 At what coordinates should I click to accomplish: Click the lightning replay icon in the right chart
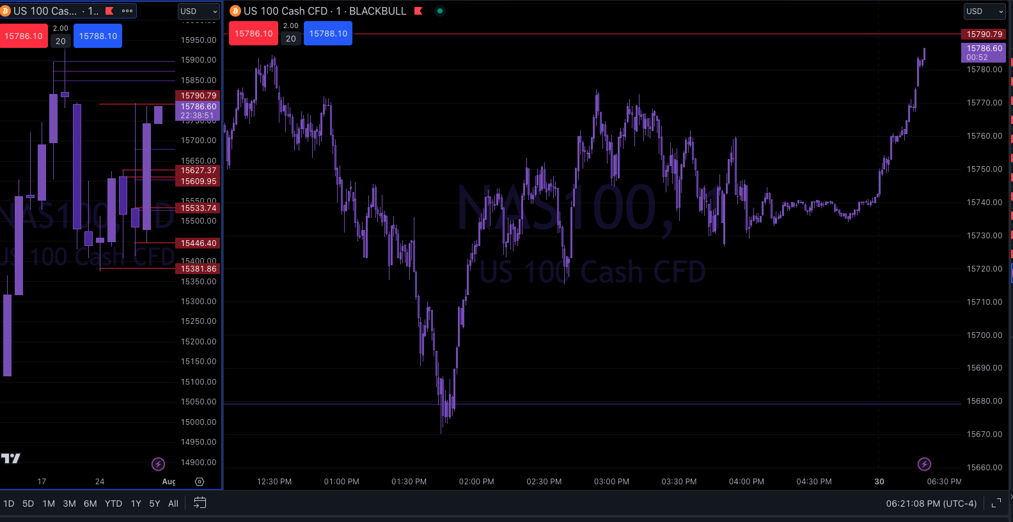click(924, 464)
